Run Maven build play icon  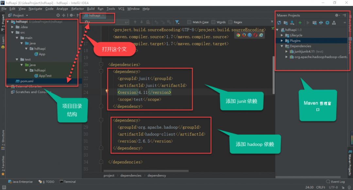point(308,23)
